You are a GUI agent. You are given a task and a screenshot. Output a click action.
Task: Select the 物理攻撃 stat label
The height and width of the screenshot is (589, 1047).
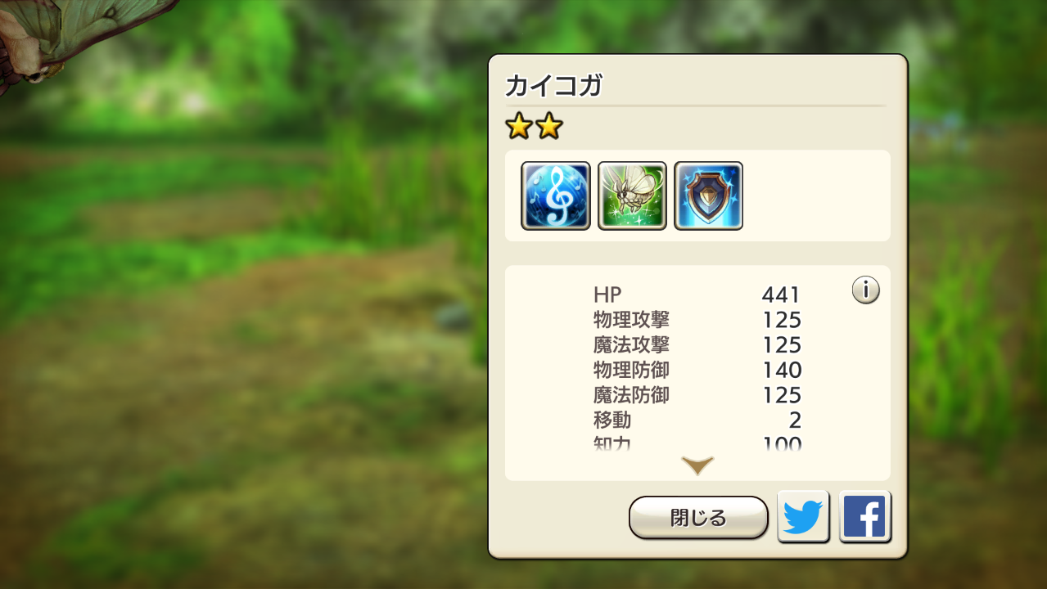pos(631,319)
